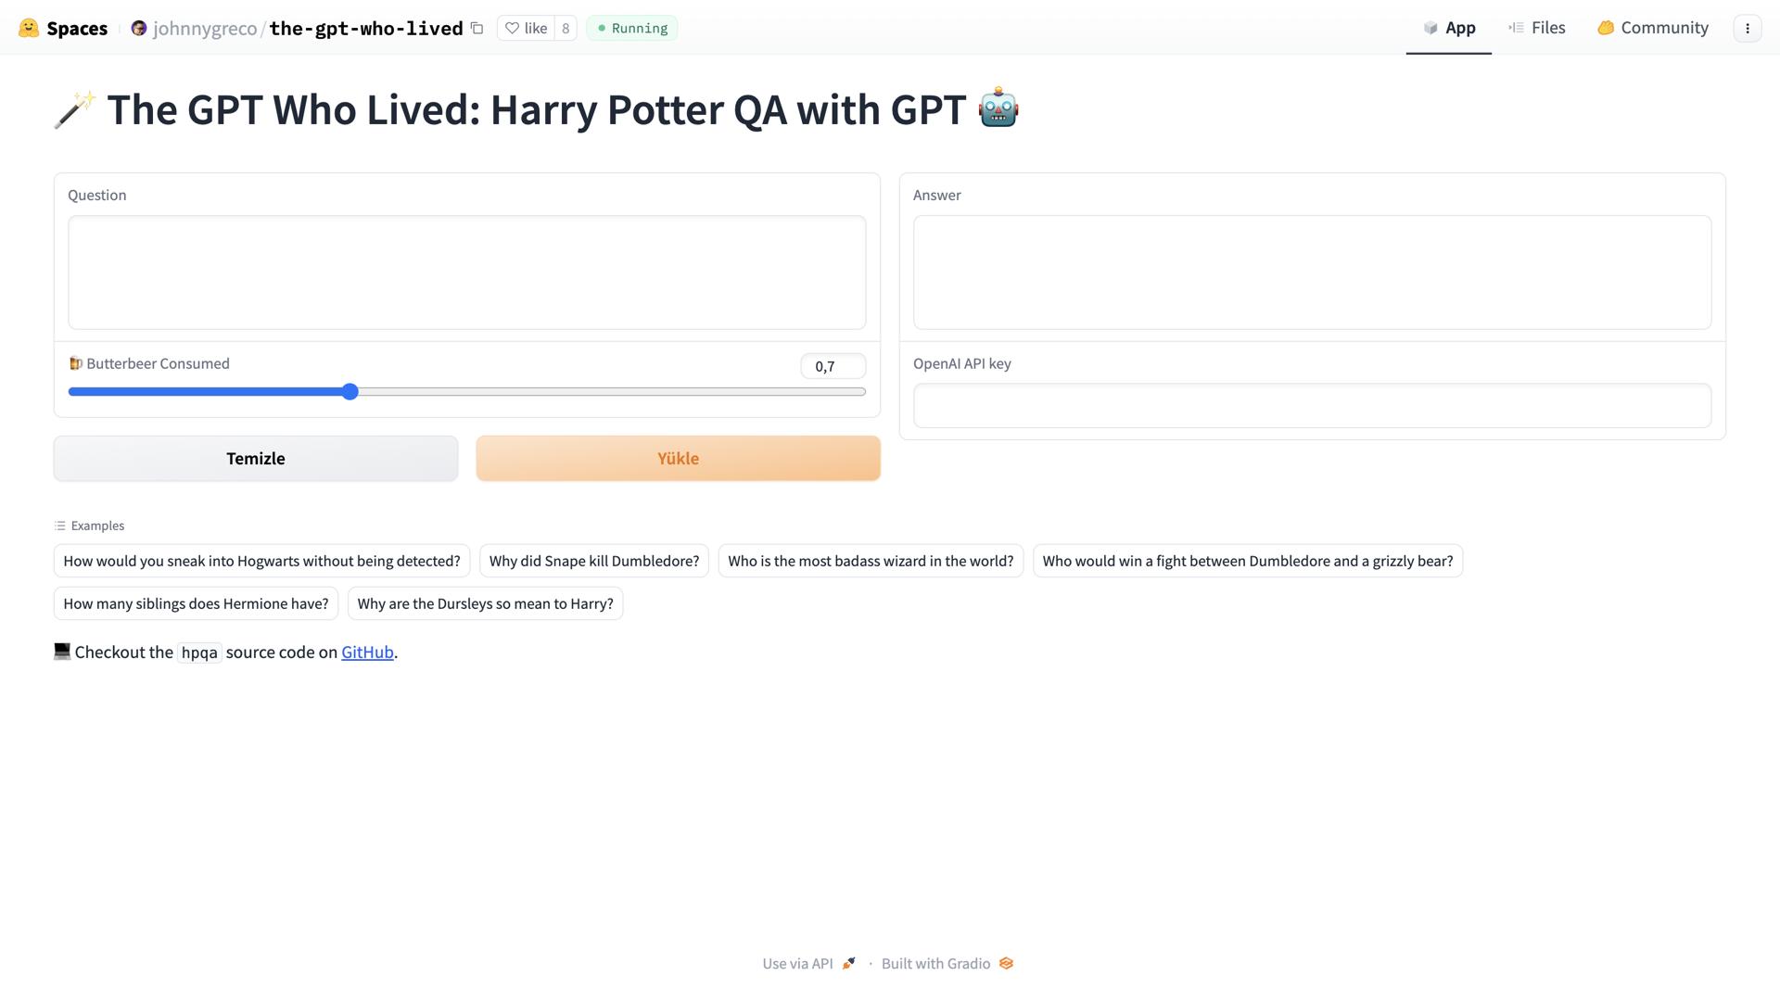This screenshot has height=1001, width=1780.
Task: Switch to the Files tab
Action: pos(1536,27)
